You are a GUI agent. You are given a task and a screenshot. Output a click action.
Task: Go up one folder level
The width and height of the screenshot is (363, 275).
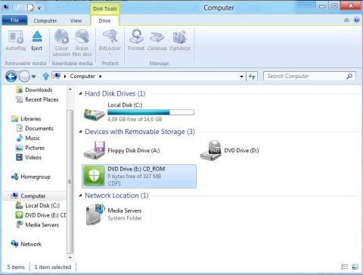pos(45,77)
